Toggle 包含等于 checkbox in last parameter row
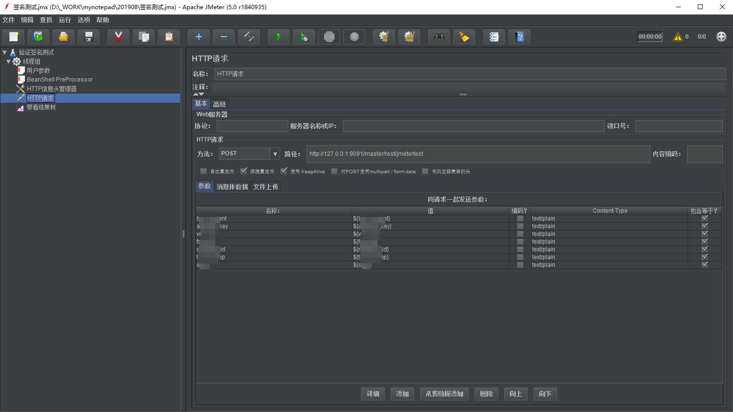Viewport: 733px width, 412px height. pos(705,265)
